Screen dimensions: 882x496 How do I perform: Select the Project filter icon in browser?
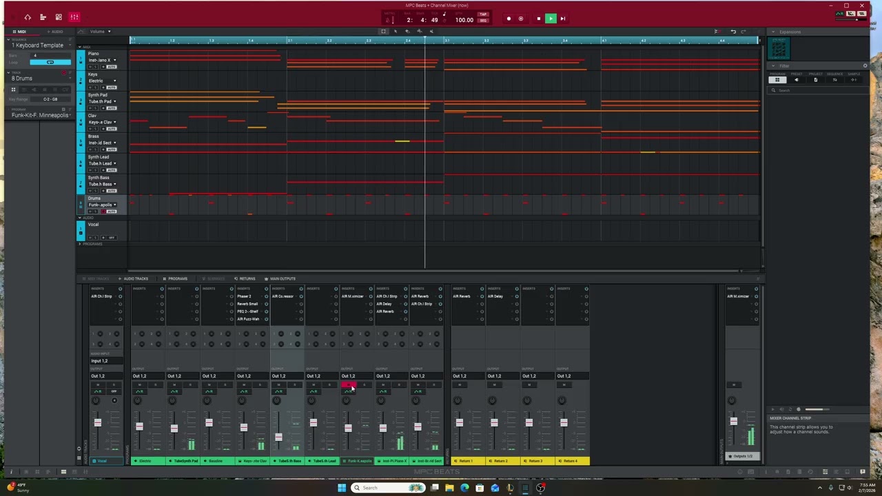pos(816,80)
